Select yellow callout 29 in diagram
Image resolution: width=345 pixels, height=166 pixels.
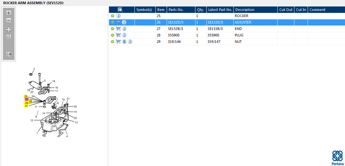click(31, 101)
